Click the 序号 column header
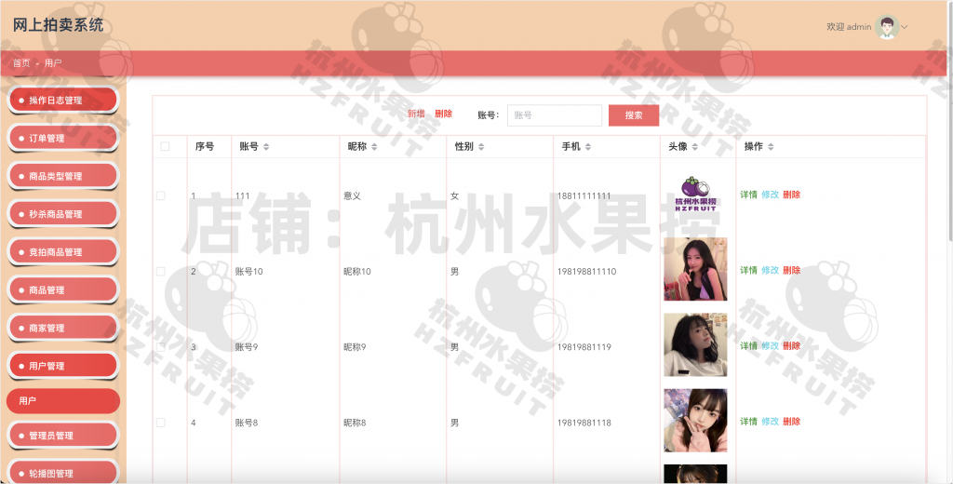The image size is (953, 484). tap(204, 146)
